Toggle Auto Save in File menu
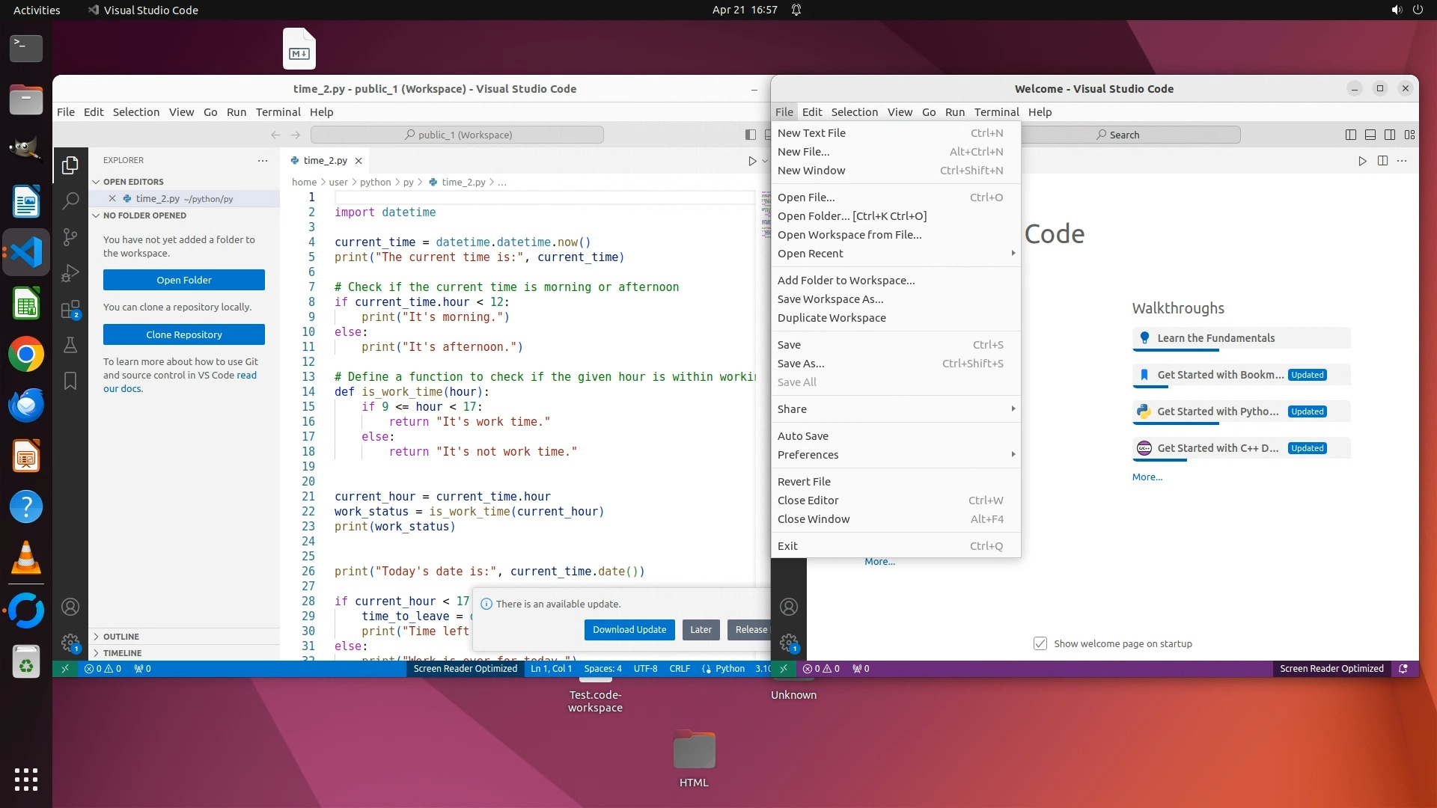This screenshot has width=1437, height=808. (x=802, y=436)
